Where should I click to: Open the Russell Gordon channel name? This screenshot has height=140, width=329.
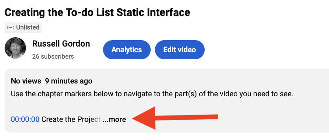point(61,44)
